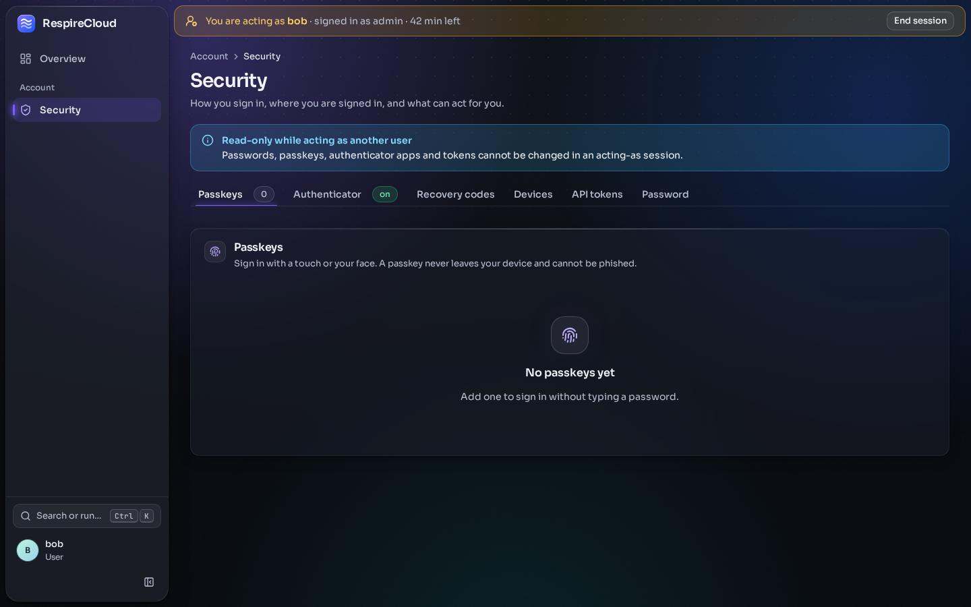Click the K keyboard shortcut hint
This screenshot has height=607, width=971.
pyautogui.click(x=146, y=516)
